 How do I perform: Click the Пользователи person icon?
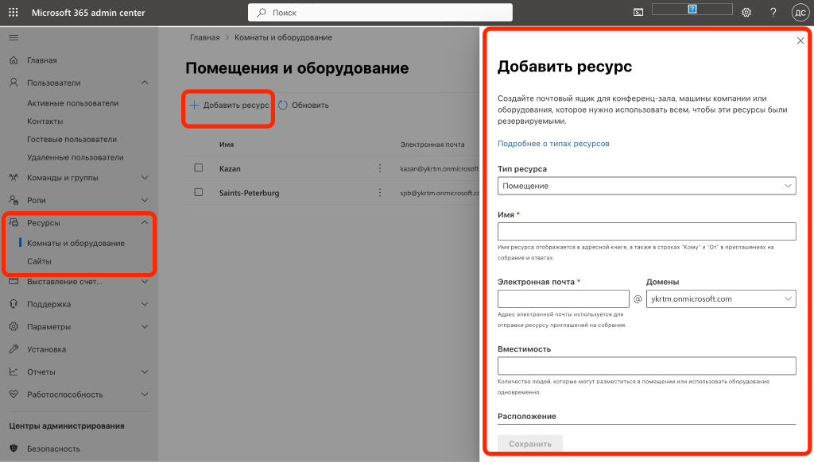[14, 83]
